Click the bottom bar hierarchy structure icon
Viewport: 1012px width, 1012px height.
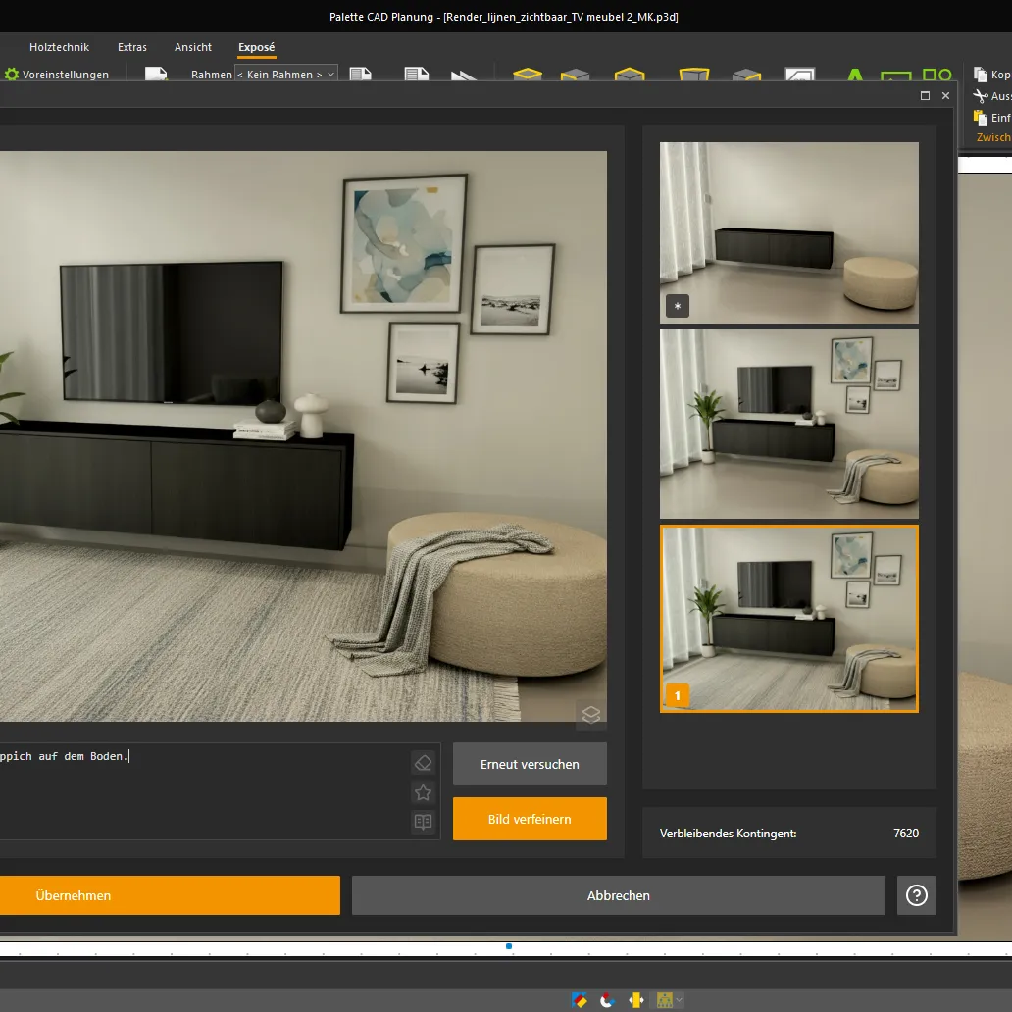click(664, 1000)
